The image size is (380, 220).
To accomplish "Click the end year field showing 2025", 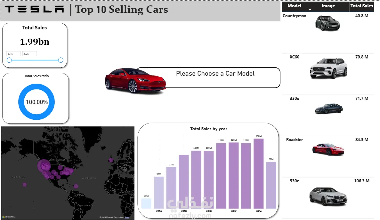I will tap(29, 54).
